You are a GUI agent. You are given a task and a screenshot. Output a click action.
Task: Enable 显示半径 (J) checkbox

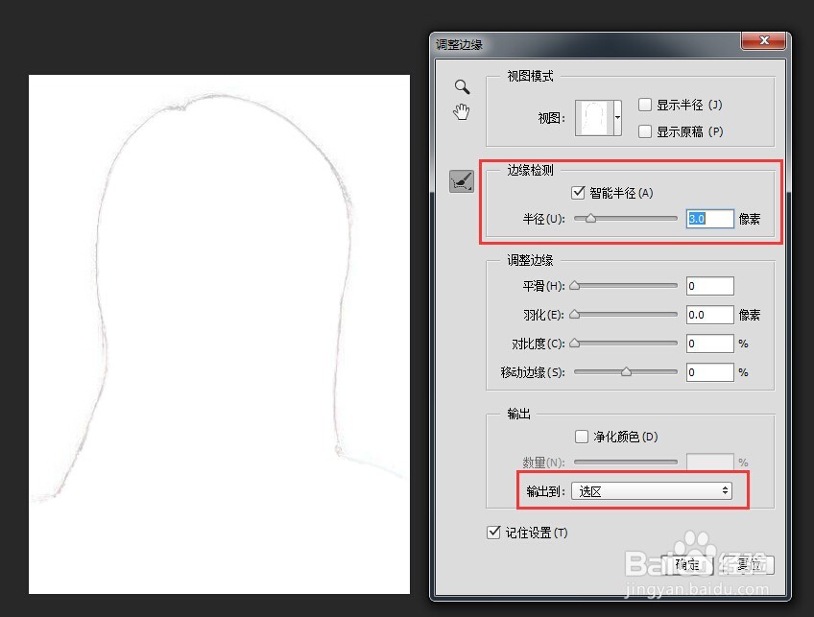[644, 105]
